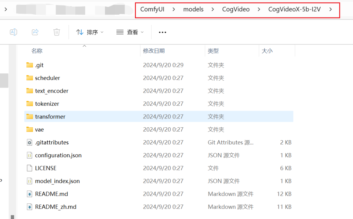The image size is (353, 219).
Task: Expand chevron after models in path
Action: (x=212, y=9)
